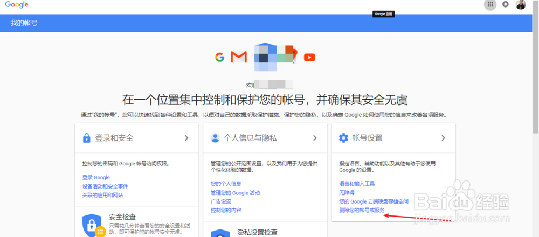Open the 登录 Google link
Screen dimensions: 539x237
click(x=96, y=178)
